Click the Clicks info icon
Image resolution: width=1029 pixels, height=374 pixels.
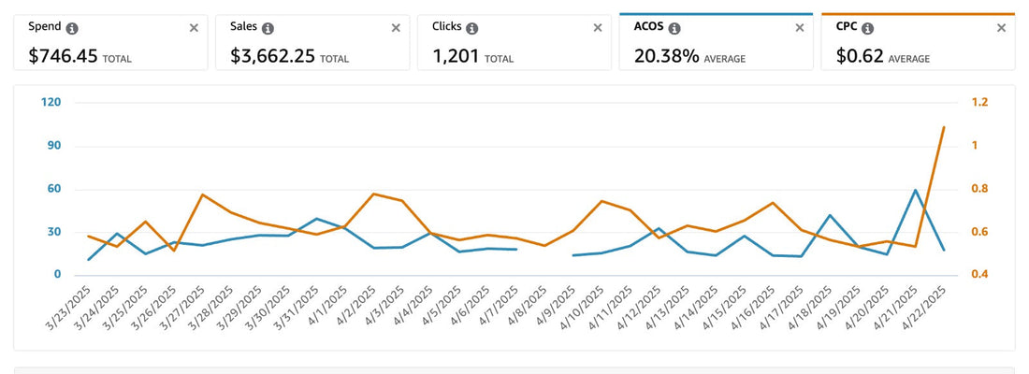point(472,28)
